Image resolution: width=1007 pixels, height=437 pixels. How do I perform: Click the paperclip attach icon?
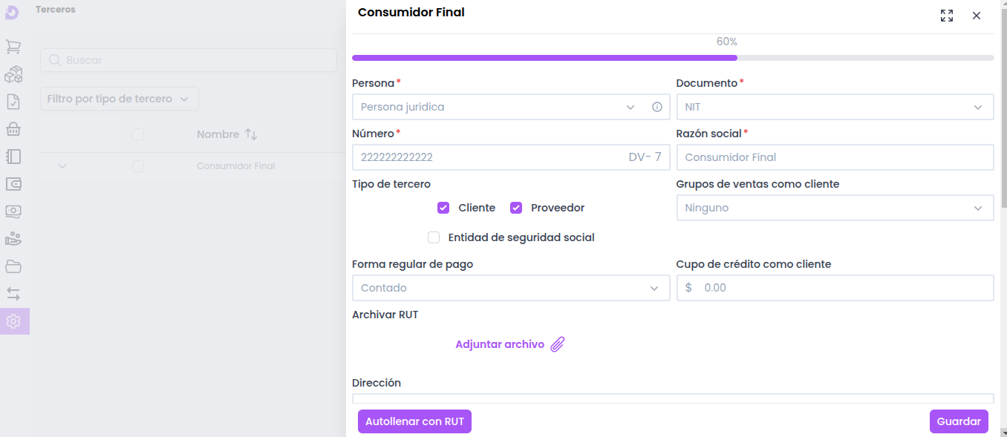[x=558, y=344]
